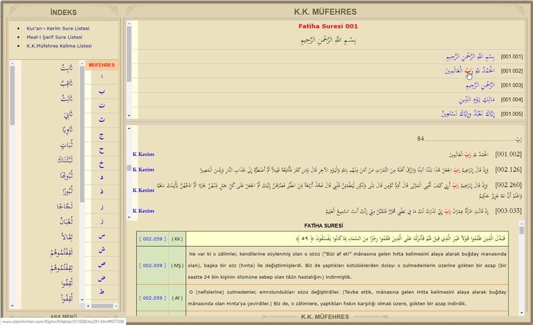
Task: Open the word ثِقَالاً in the word list
Action: coord(67,237)
